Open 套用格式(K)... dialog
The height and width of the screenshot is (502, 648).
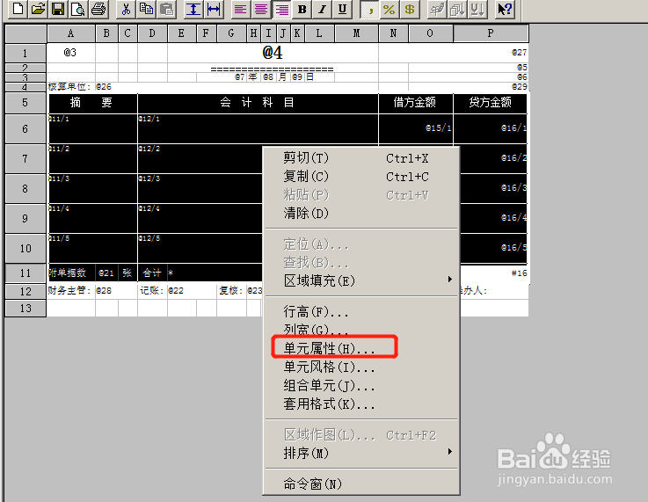point(361,404)
